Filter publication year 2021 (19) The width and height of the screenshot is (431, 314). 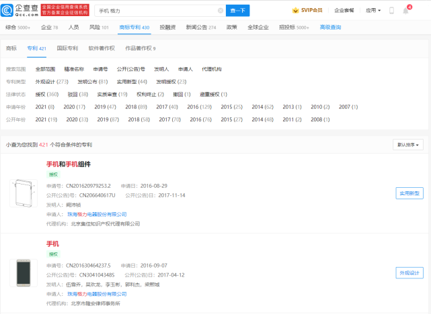tap(46, 119)
